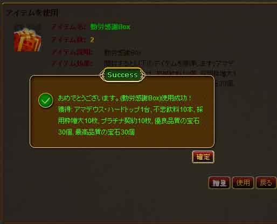
Task: Click the 獲得 rewards line text
Action: coord(130,110)
